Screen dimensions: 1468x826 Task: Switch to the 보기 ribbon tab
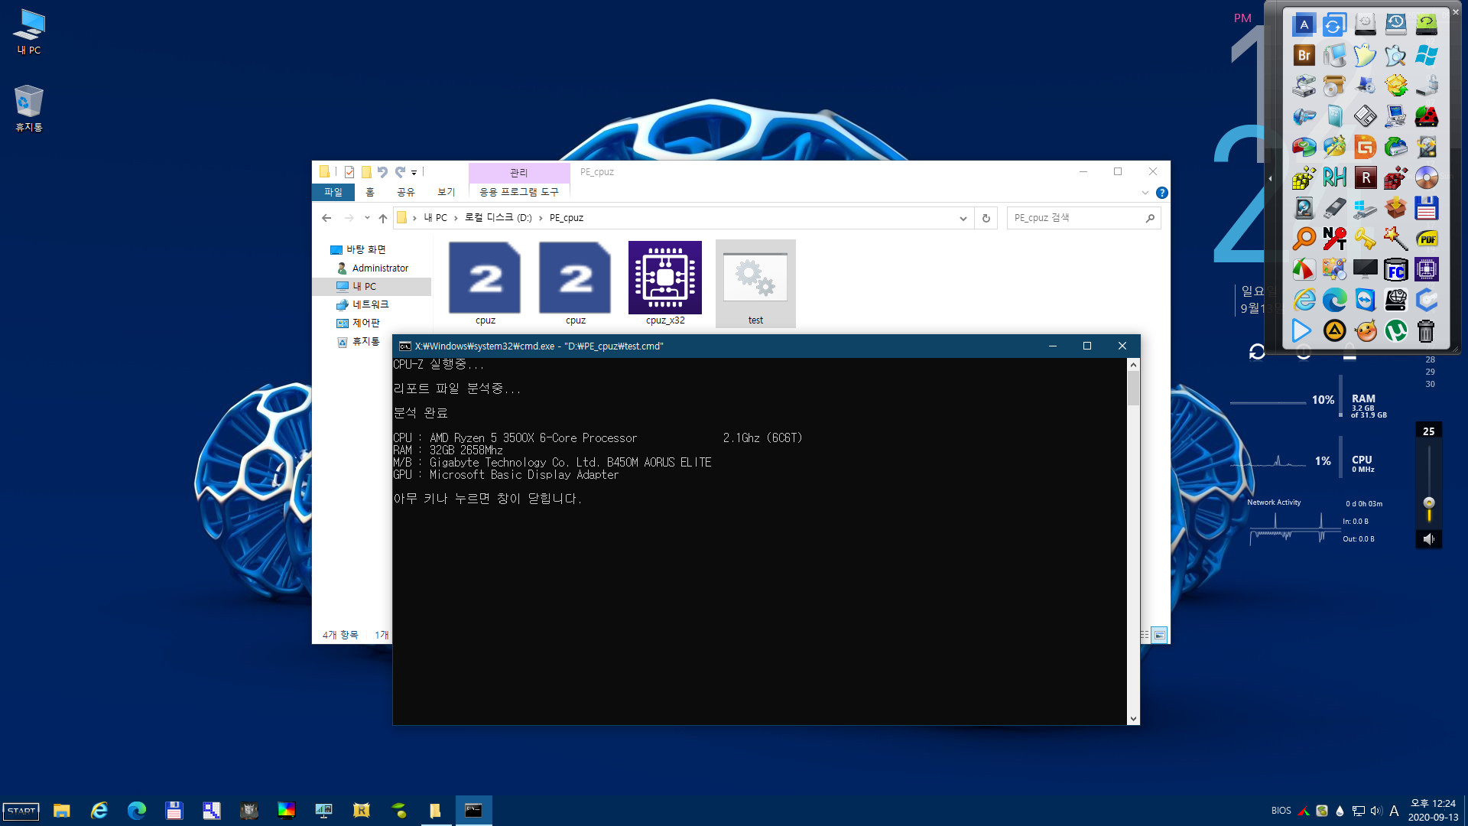pos(446,192)
